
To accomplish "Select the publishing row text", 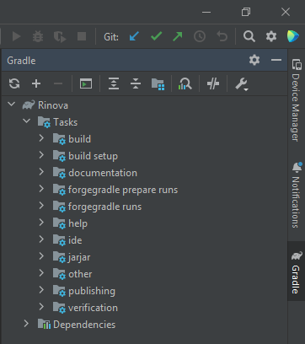I will tap(92, 291).
